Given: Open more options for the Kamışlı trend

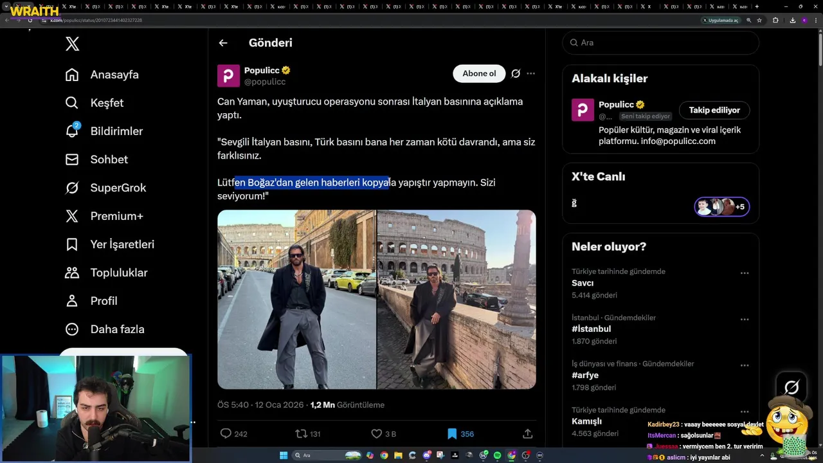Looking at the screenshot, I should coord(745,412).
